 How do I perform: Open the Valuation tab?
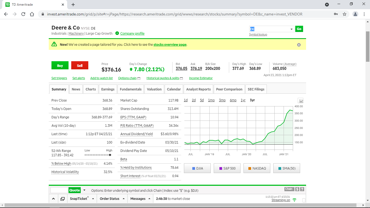pyautogui.click(x=154, y=89)
